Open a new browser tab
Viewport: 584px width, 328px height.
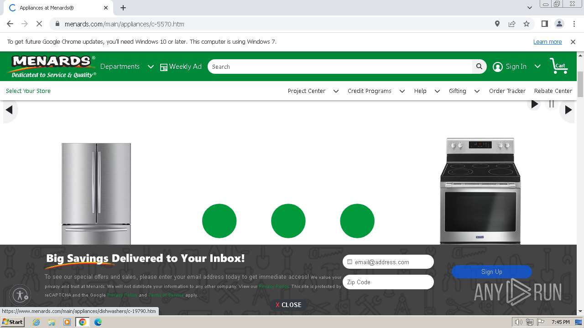pos(123,8)
